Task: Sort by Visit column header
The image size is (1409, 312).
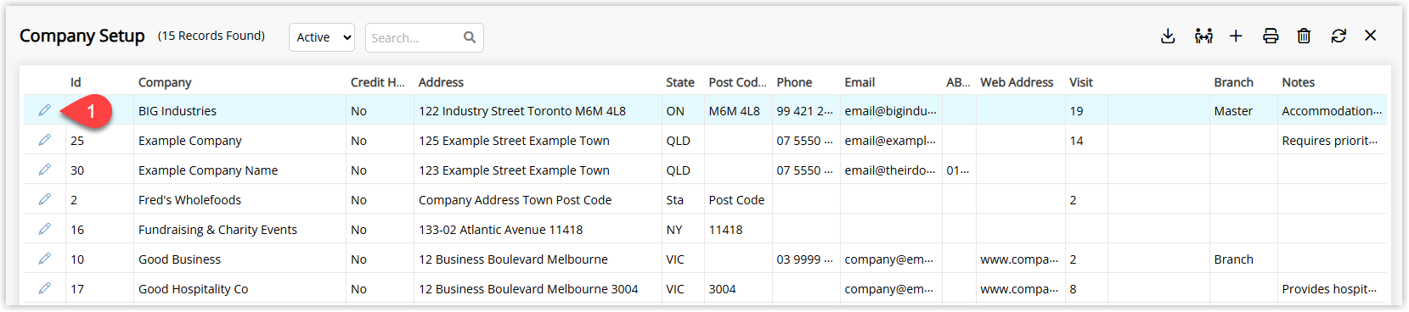Action: [1081, 82]
